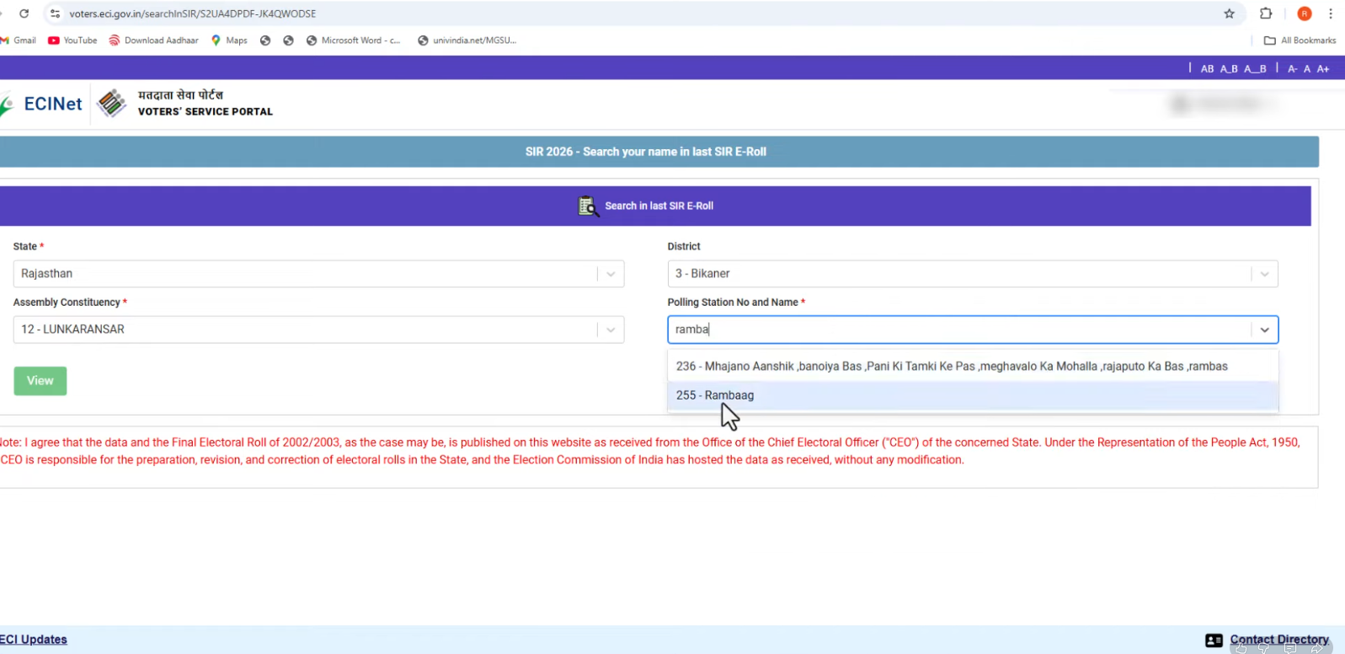
Task: Expand the State dropdown showing Rajasthan
Action: click(x=611, y=274)
